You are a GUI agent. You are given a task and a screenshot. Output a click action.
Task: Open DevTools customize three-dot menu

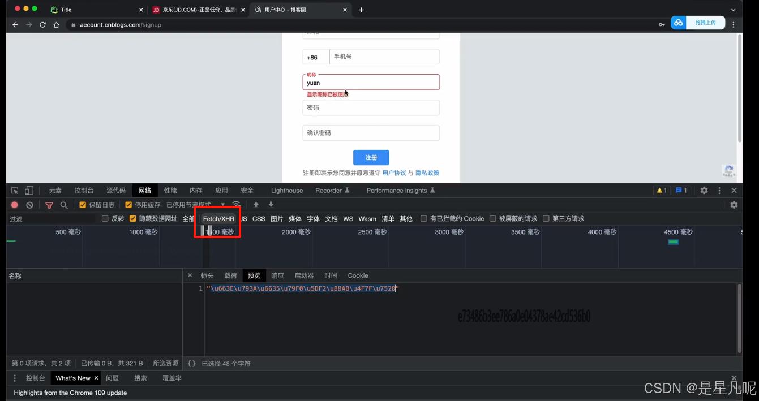tap(719, 191)
